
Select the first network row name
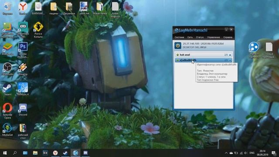(185, 55)
